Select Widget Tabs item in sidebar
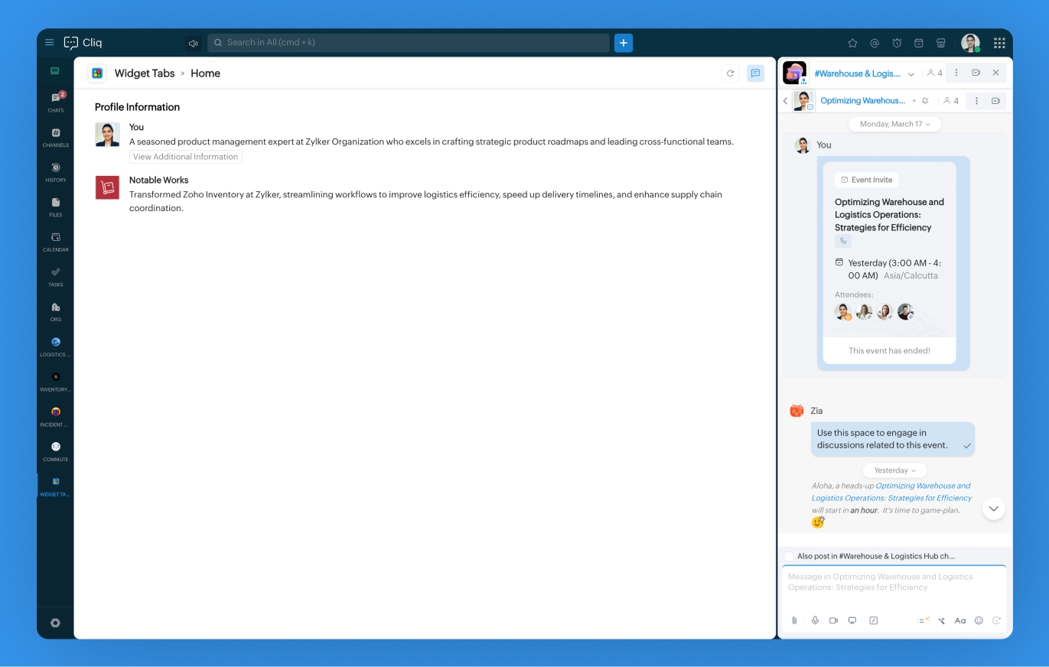The image size is (1049, 667). click(x=56, y=486)
